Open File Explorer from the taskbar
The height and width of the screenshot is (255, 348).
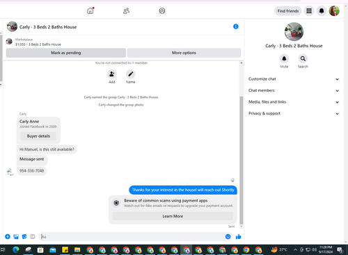(x=77, y=250)
